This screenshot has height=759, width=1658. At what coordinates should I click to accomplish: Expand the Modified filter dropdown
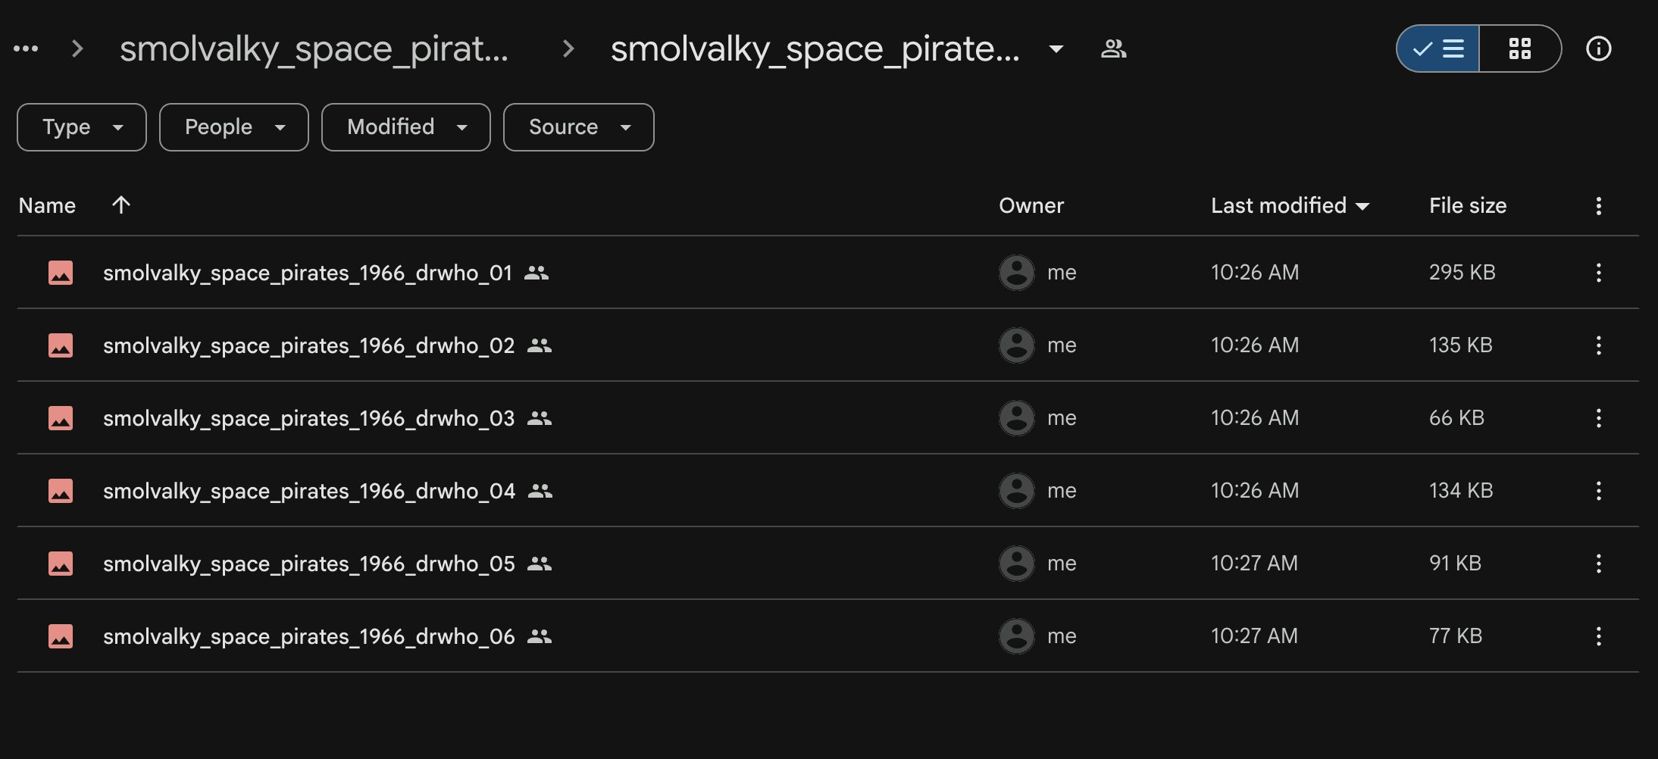click(x=406, y=127)
